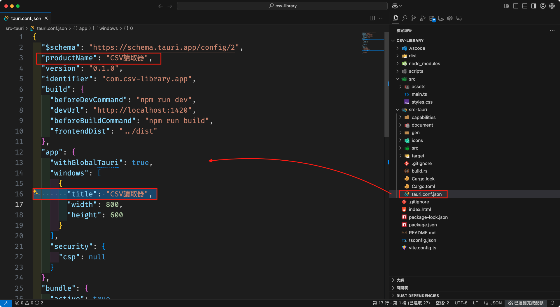The image size is (560, 307).
Task: Collapse the CSV-LIBRARY root section
Action: [410, 40]
